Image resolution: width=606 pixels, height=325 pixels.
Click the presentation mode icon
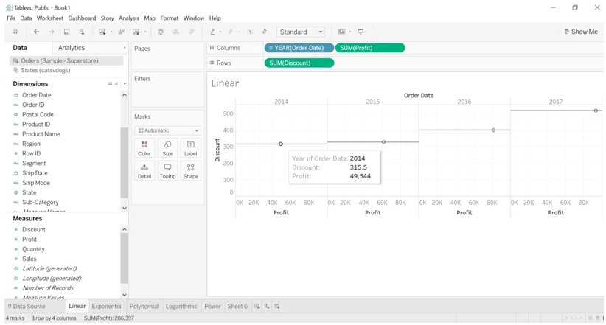(x=361, y=32)
